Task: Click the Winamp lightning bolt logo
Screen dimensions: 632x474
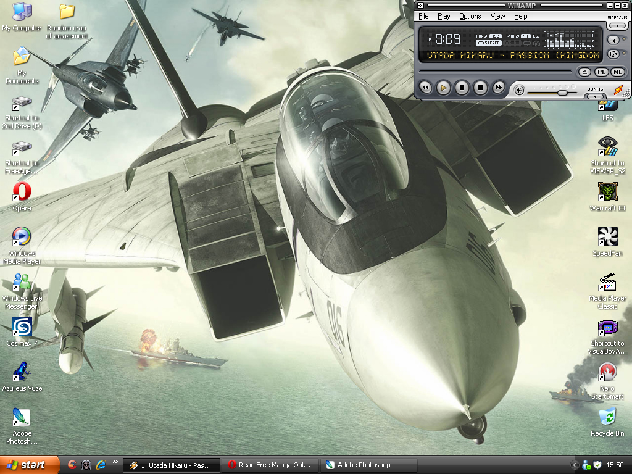Action: tap(618, 89)
